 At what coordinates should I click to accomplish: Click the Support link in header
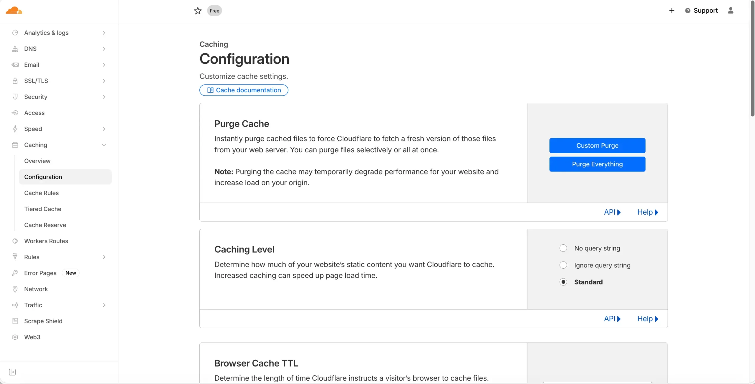[705, 11]
